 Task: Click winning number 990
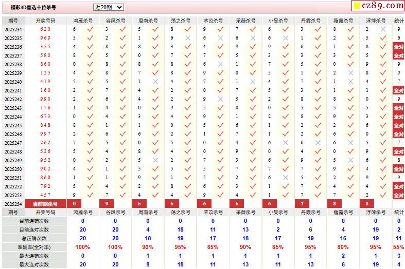(45, 99)
